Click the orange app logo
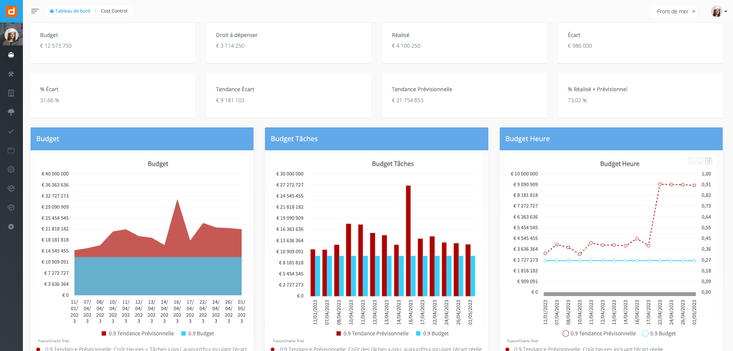This screenshot has height=351, width=733. pyautogui.click(x=11, y=11)
